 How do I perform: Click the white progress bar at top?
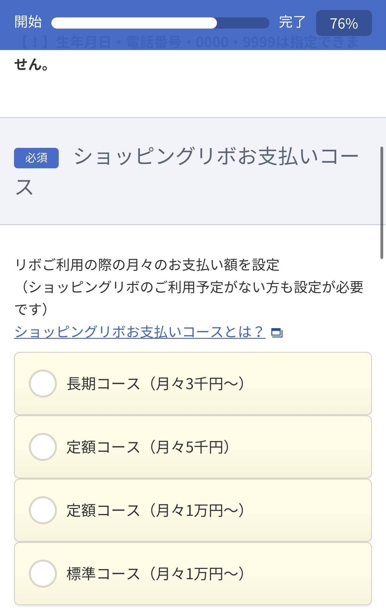tap(134, 23)
